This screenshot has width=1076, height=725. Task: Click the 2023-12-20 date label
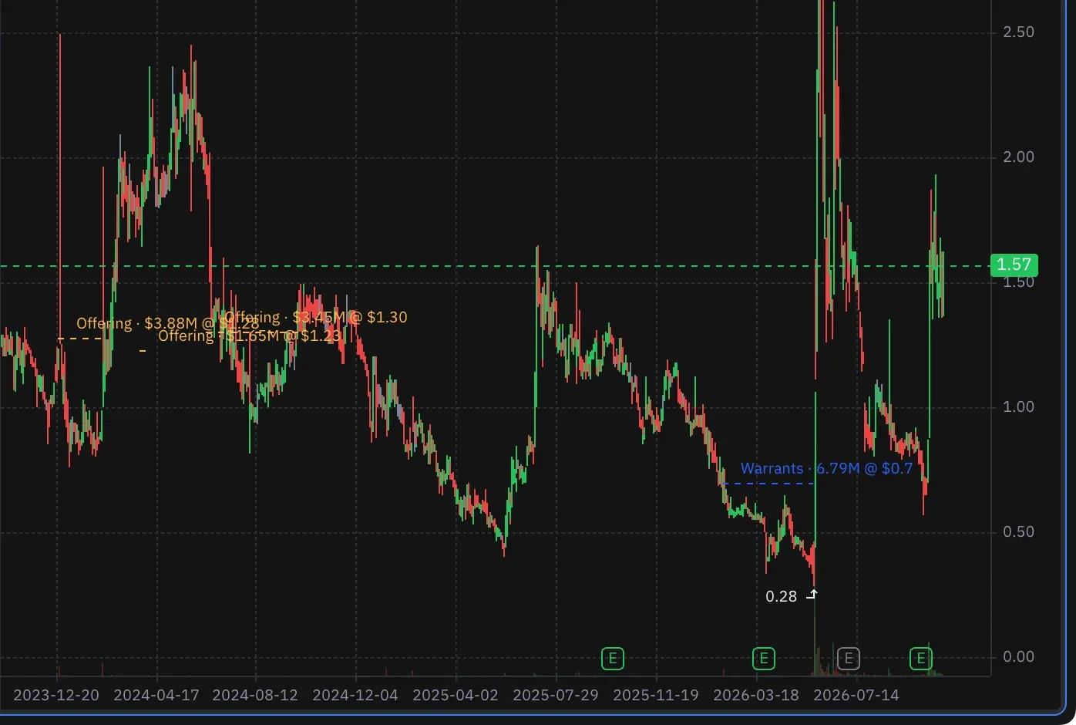coord(56,695)
